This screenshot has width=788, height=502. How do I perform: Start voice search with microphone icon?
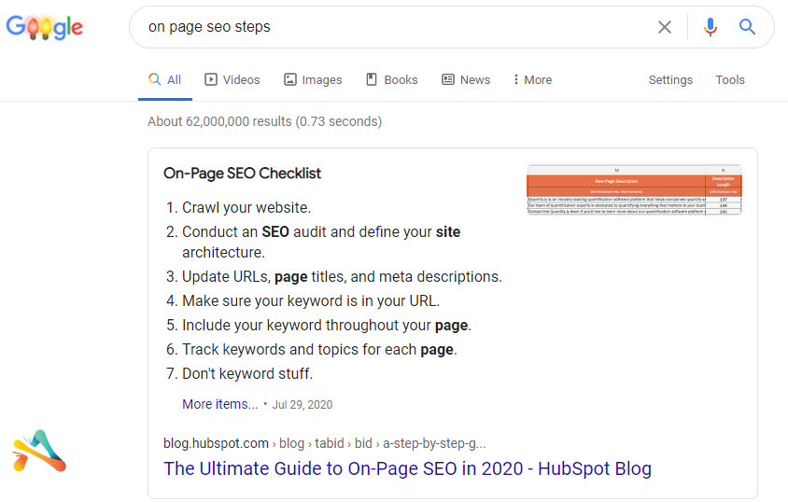pyautogui.click(x=711, y=27)
